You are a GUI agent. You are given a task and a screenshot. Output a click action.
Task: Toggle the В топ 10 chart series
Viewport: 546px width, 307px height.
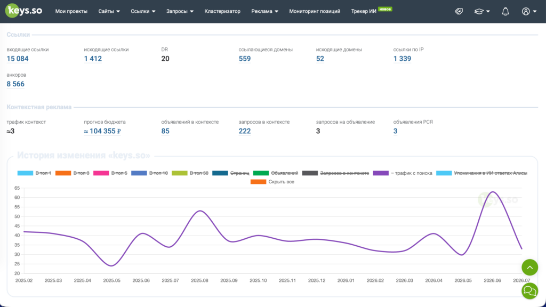click(158, 173)
